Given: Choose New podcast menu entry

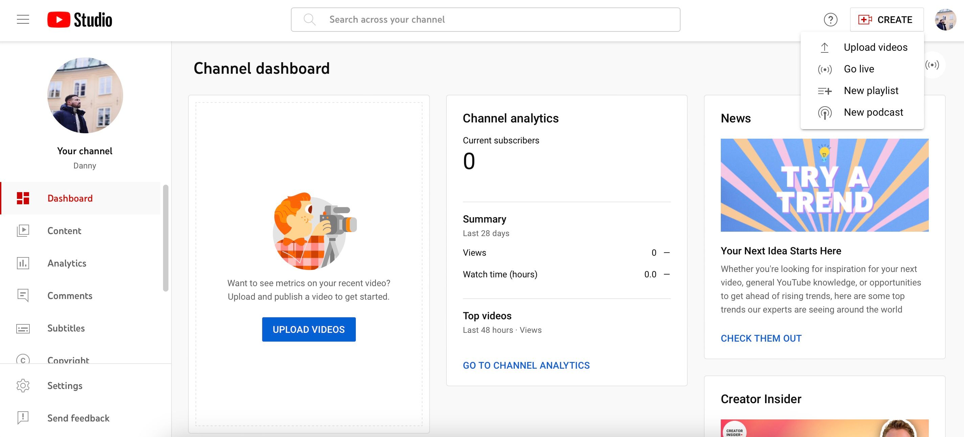Looking at the screenshot, I should point(873,112).
